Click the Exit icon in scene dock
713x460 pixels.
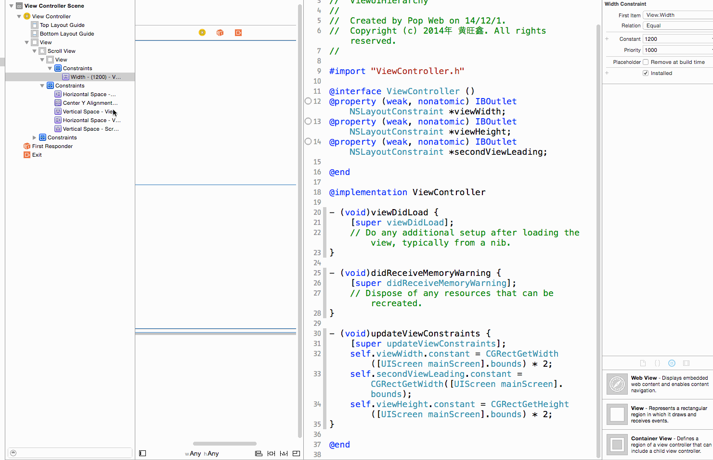coord(238,33)
